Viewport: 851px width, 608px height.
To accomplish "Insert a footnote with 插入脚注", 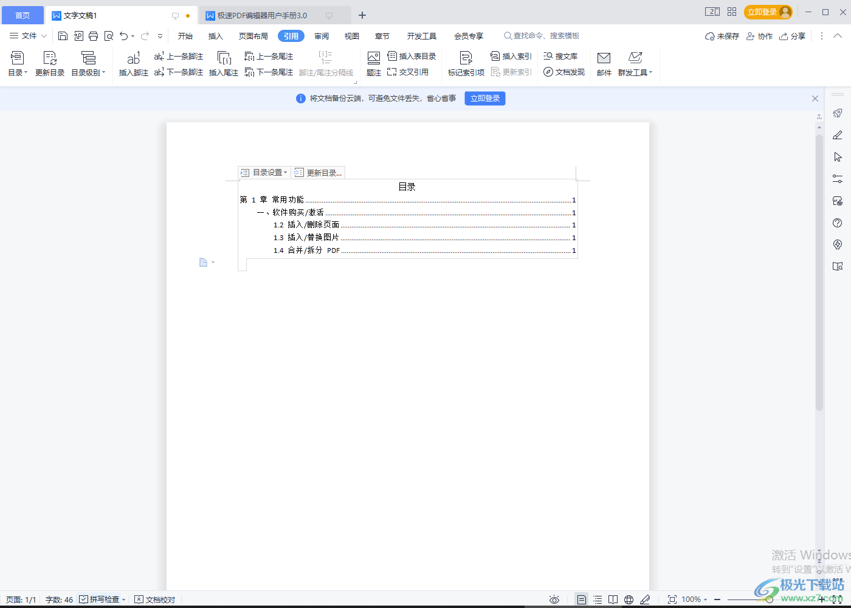I will (133, 64).
